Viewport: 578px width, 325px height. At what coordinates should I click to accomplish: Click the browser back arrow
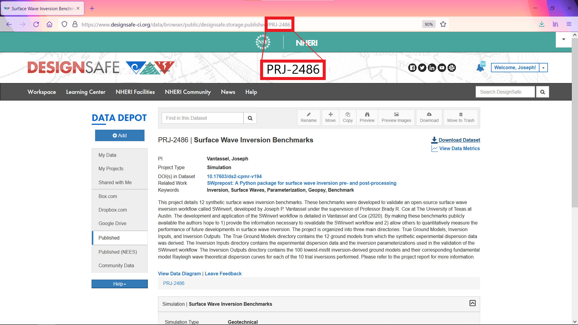coord(9,24)
